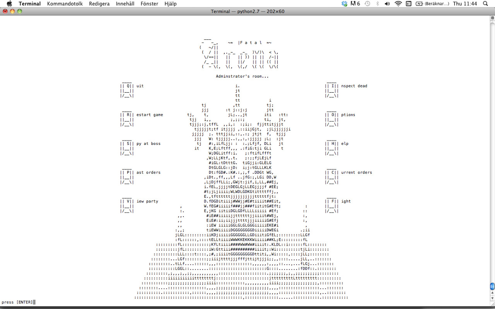Open the Adobe updater status icon
Image resolution: width=495 pixels, height=309 pixels.
[355, 3]
